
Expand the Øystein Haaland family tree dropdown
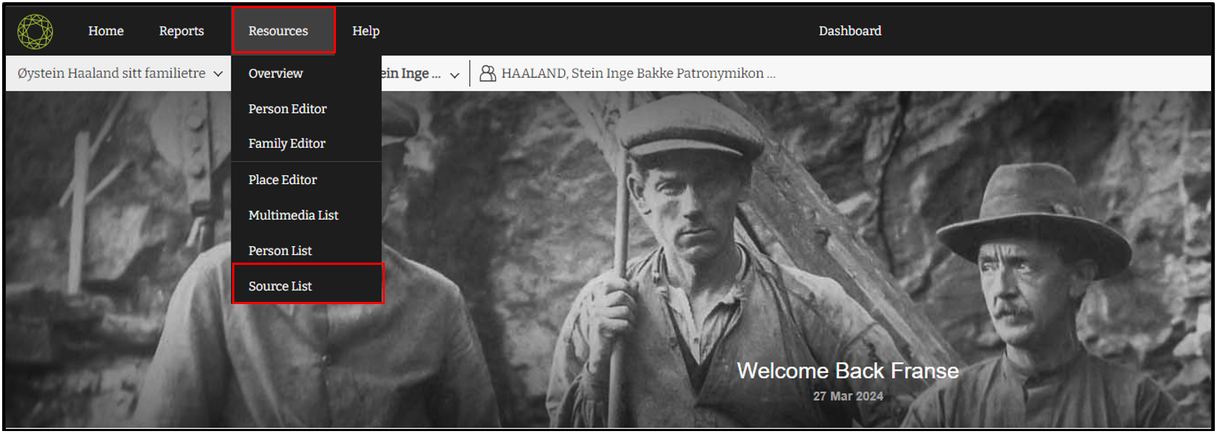click(x=119, y=73)
